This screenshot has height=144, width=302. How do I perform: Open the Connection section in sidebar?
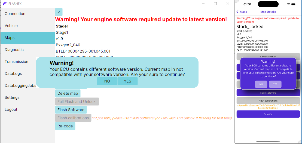15,14
